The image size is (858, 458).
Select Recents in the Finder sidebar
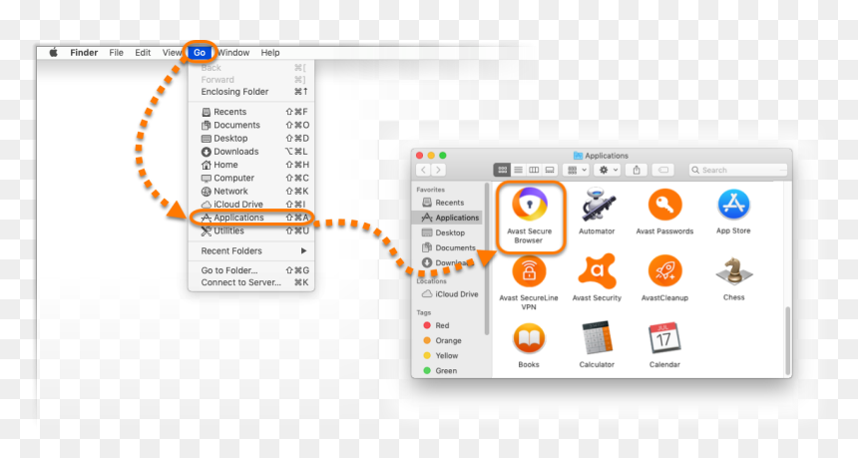[x=448, y=203]
